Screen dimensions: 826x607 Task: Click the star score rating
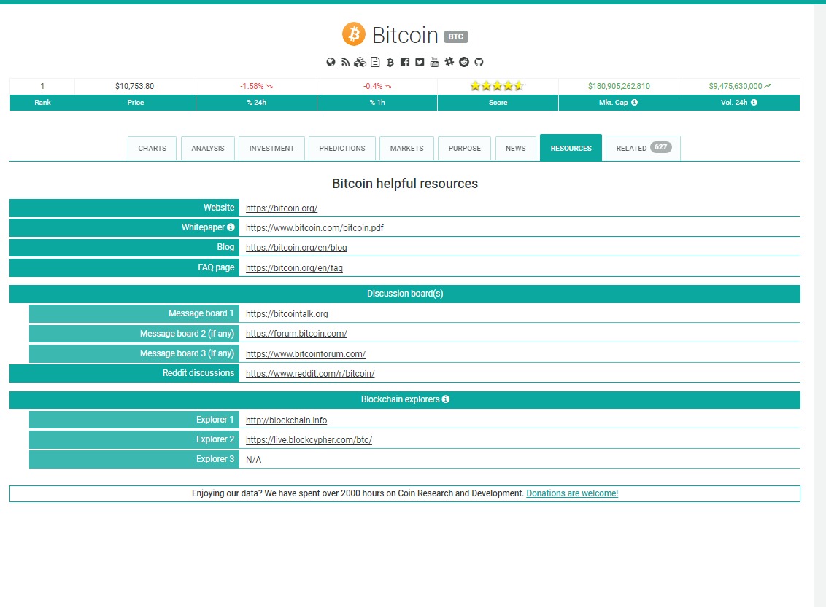(x=498, y=86)
